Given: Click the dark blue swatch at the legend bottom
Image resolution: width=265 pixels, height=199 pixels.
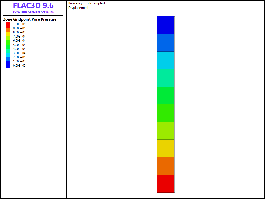Looking at the screenshot, I should pos(8,65).
